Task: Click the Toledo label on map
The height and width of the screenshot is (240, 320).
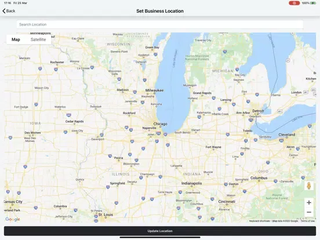Action: point(248,130)
